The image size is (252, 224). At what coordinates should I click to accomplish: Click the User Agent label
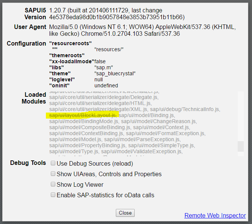tap(30, 27)
